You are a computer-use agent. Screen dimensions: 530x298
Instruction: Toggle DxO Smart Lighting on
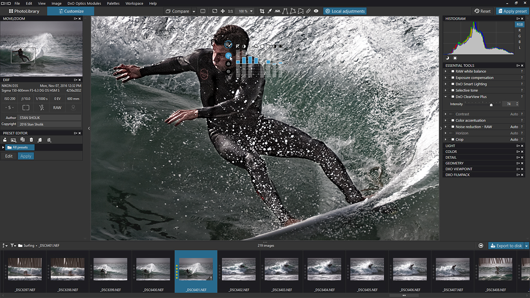click(x=452, y=84)
